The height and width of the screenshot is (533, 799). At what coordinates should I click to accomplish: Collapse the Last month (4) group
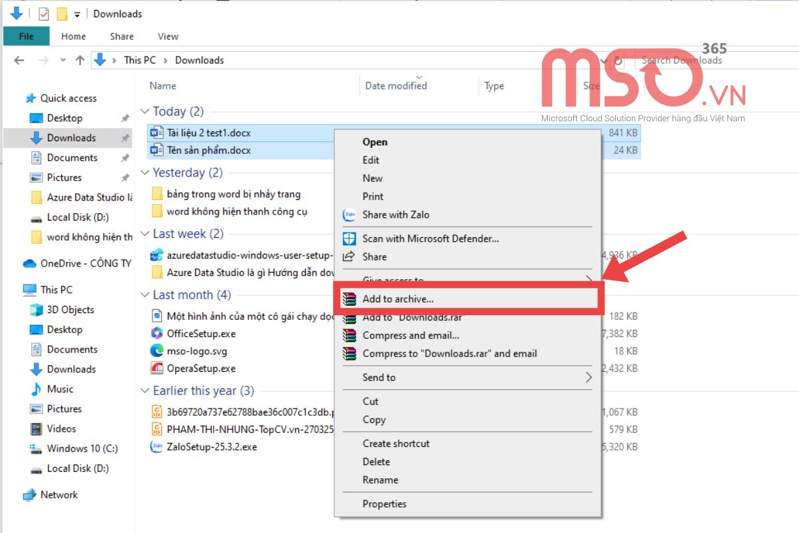145,294
